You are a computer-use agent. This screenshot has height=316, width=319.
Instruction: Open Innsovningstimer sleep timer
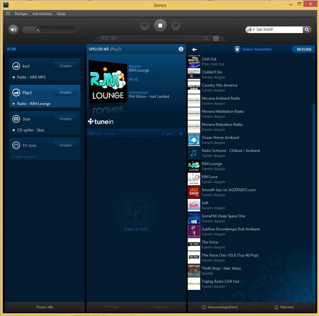(220, 307)
